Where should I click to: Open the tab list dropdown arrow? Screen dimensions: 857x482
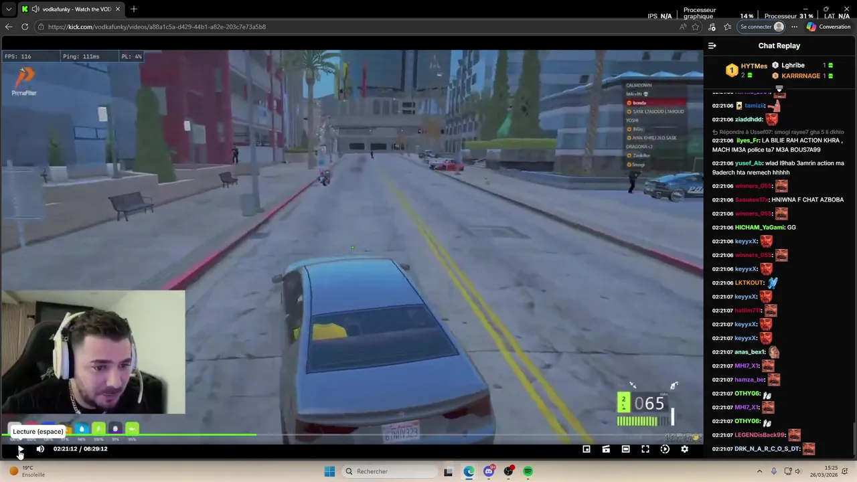[9, 9]
